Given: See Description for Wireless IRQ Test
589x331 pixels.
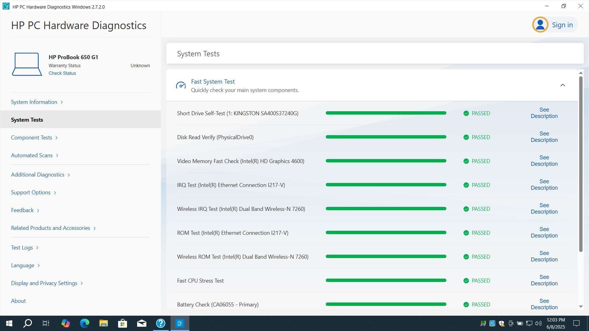Looking at the screenshot, I should tap(544, 209).
